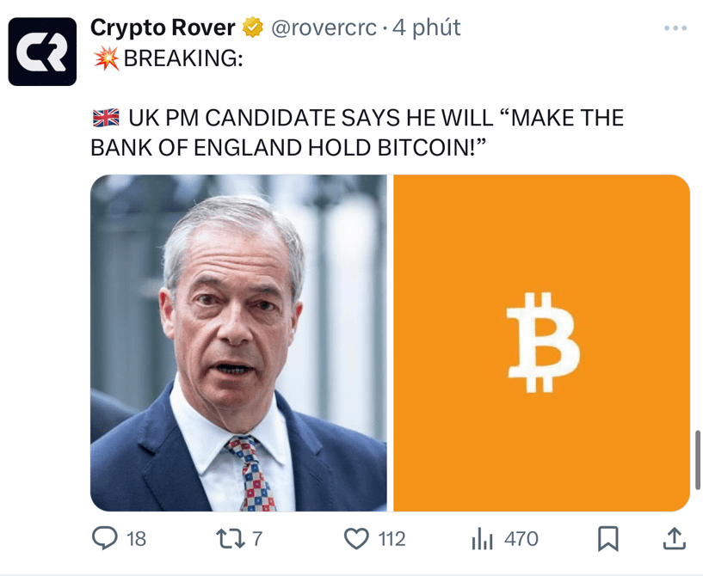Open the orange Bitcoin logo image
Viewport: 703px width, 576px height.
(541, 343)
